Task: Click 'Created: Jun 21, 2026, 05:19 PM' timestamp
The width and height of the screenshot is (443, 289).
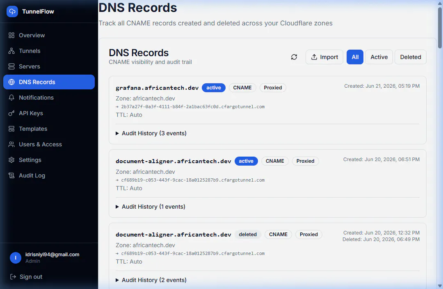Action: (x=382, y=86)
